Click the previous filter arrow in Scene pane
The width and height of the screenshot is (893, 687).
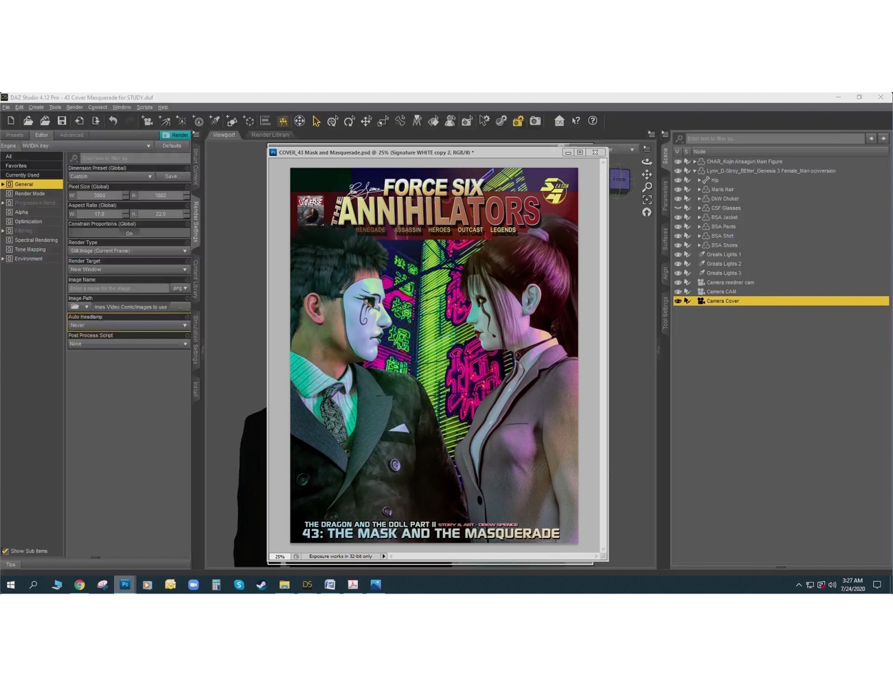click(x=871, y=139)
